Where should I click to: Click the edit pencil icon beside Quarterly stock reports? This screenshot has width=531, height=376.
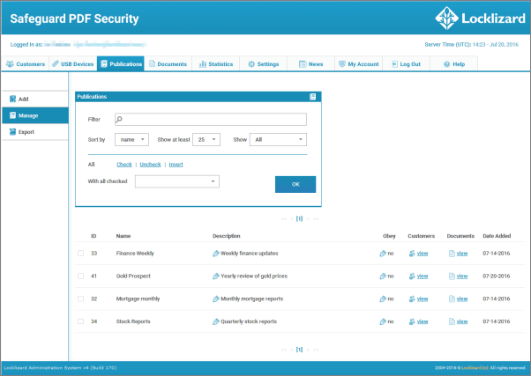[x=216, y=321]
